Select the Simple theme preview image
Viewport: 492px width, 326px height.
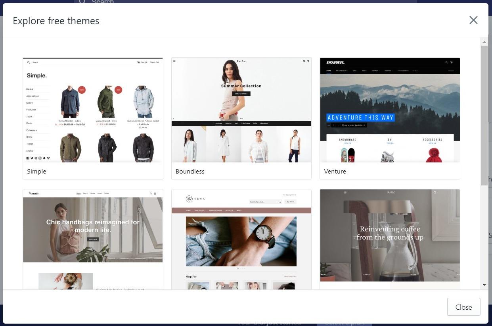(x=93, y=110)
